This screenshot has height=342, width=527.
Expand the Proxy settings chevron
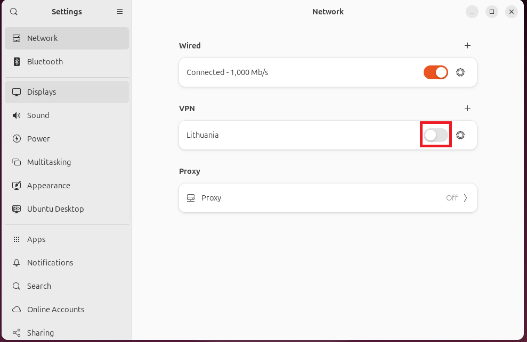pyautogui.click(x=465, y=198)
